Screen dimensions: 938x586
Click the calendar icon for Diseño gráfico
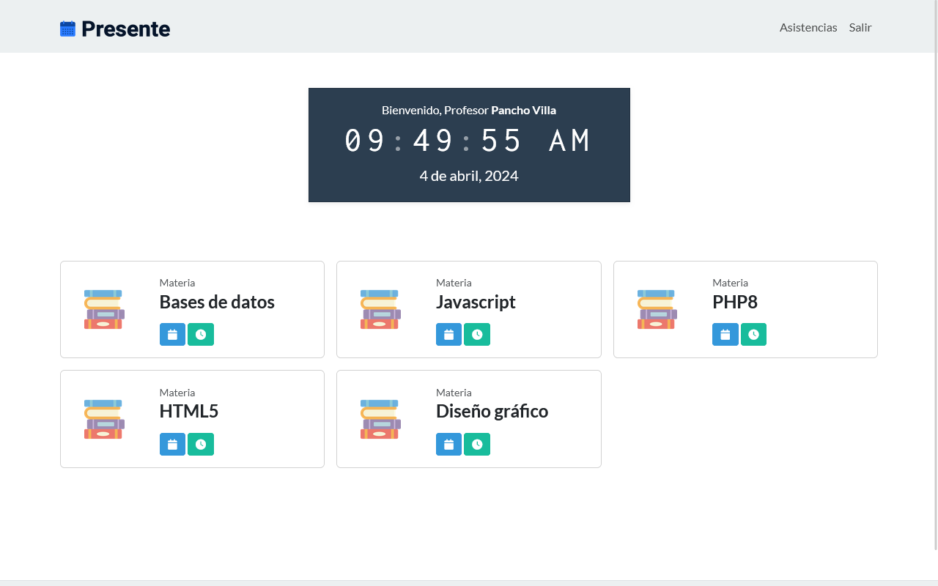pyautogui.click(x=448, y=445)
